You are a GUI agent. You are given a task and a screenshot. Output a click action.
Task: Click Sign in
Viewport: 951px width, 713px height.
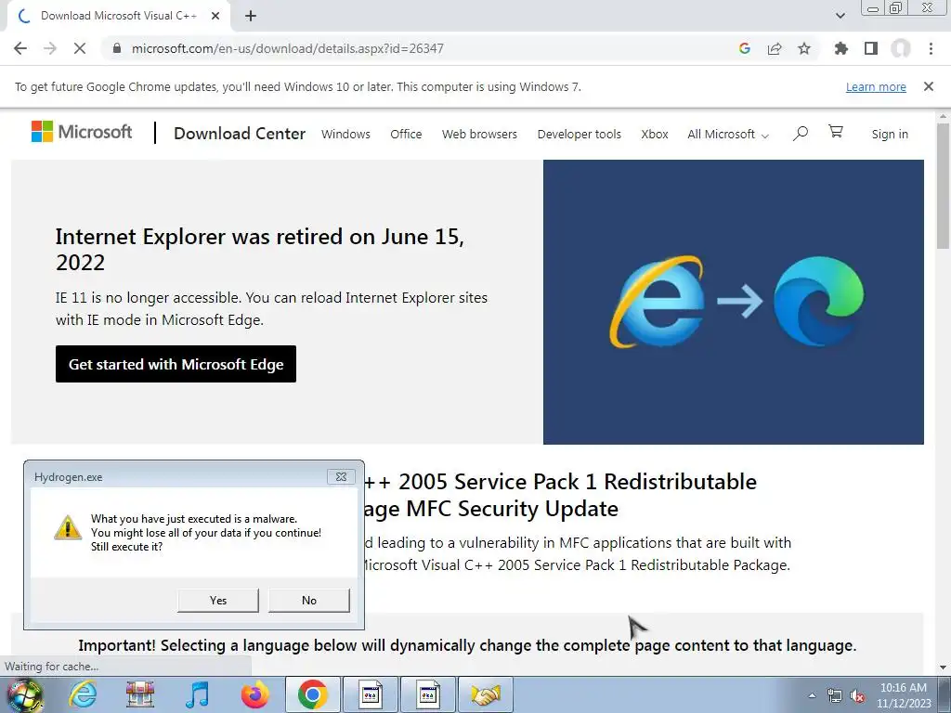point(890,134)
